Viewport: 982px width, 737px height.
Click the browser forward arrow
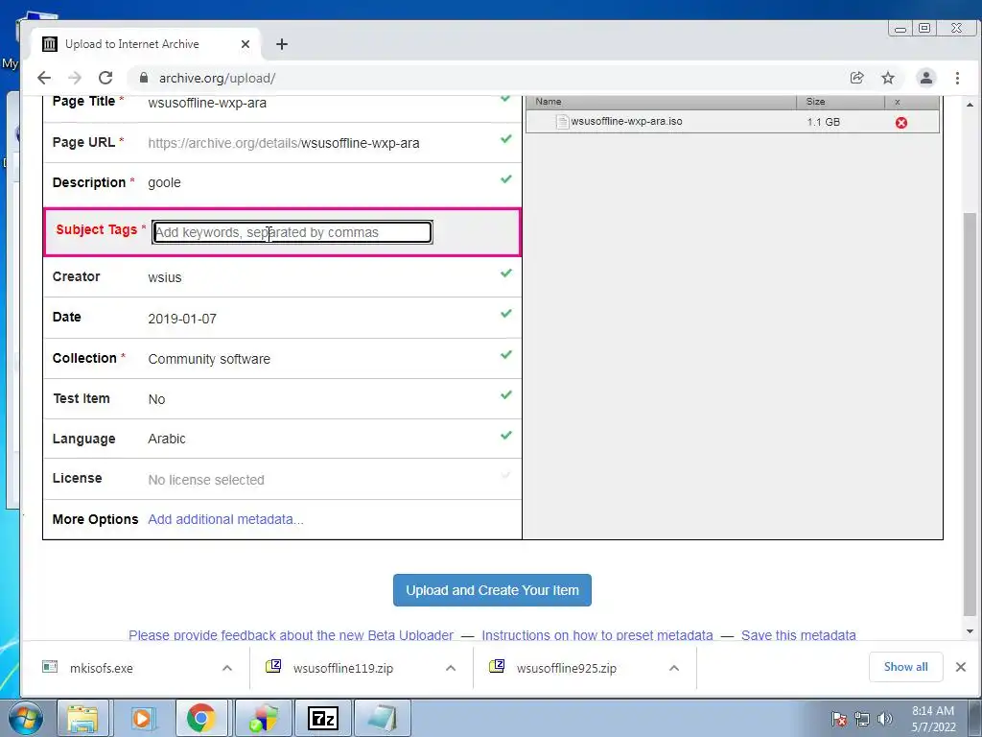click(x=75, y=78)
